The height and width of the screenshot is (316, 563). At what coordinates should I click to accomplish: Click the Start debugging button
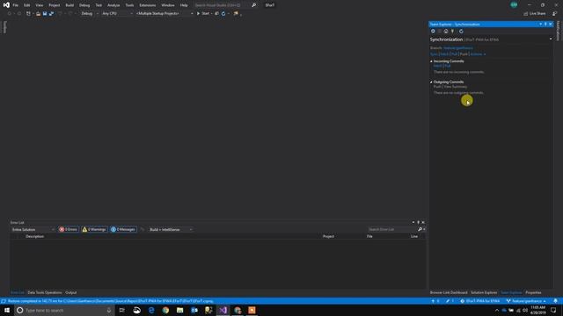pos(203,14)
